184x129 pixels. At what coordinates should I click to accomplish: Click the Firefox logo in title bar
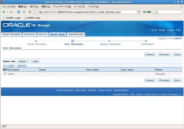2,2
